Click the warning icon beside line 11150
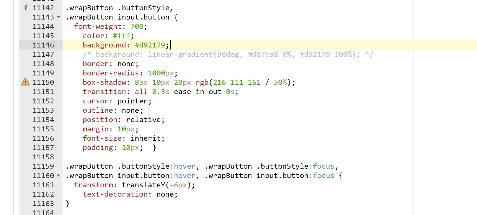477x215 pixels. tap(25, 82)
